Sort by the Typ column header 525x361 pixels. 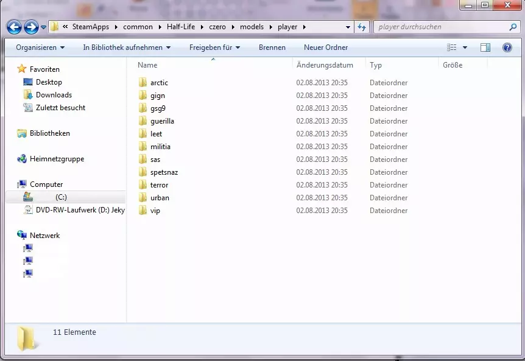(x=376, y=65)
